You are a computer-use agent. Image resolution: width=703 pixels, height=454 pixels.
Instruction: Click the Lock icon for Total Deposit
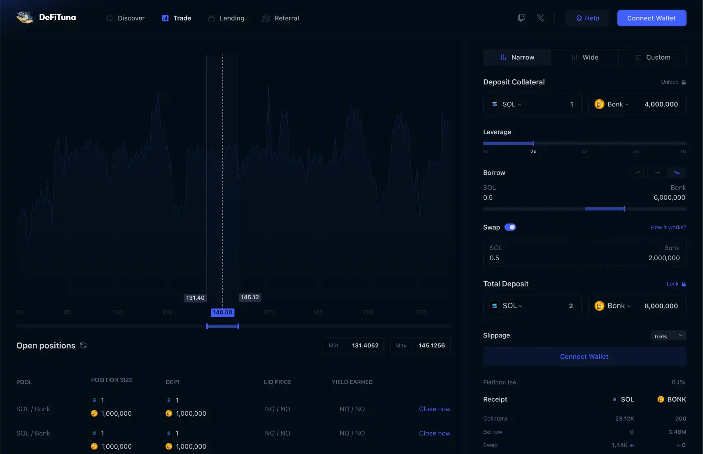coord(684,284)
